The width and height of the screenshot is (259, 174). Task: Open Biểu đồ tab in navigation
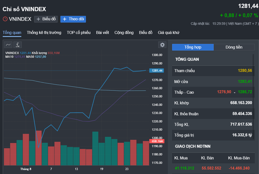(x=145, y=32)
